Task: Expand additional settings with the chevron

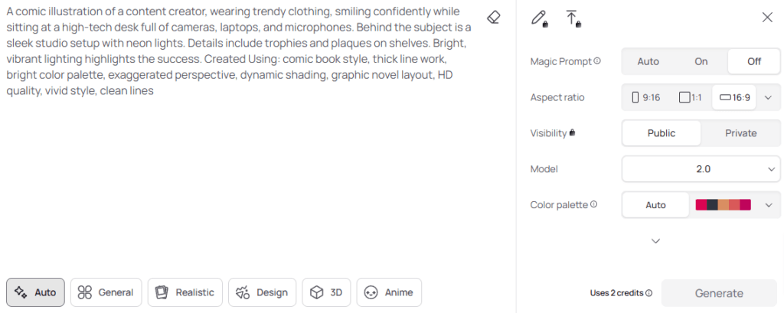Action: tap(656, 241)
